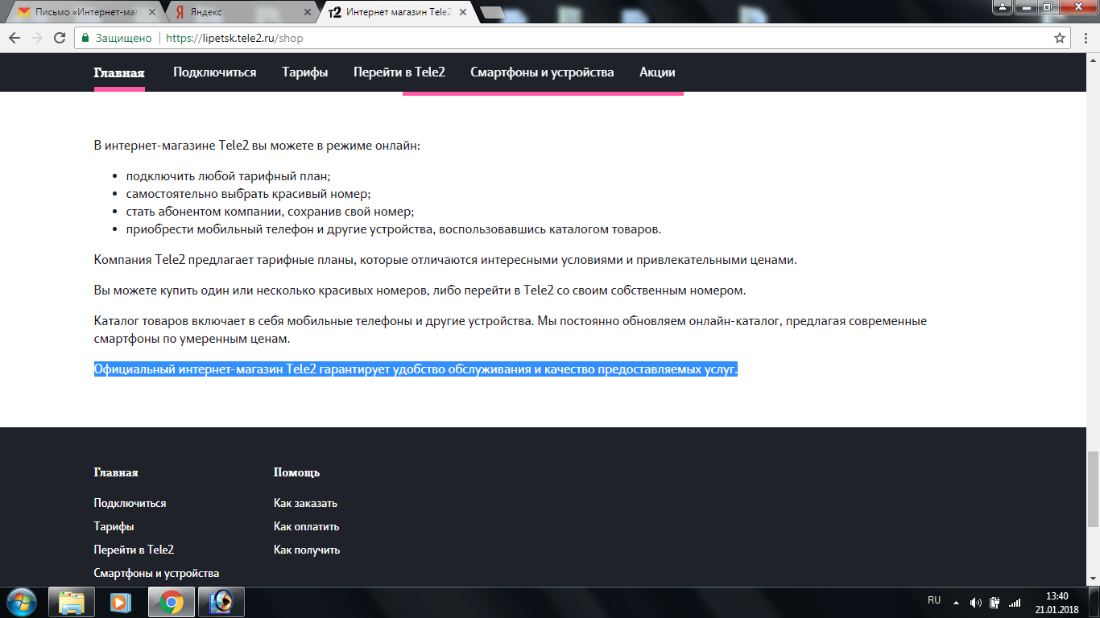1100x618 pixels.
Task: Switch to the Яндекс tab
Action: [240, 12]
